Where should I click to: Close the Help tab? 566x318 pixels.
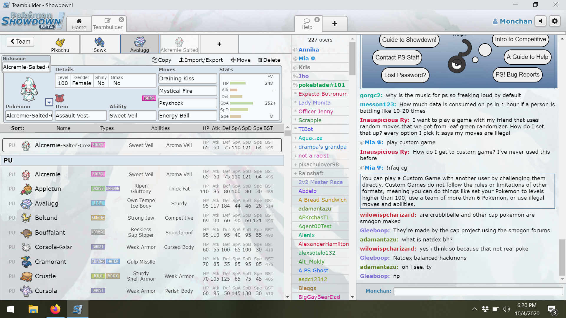point(317,19)
